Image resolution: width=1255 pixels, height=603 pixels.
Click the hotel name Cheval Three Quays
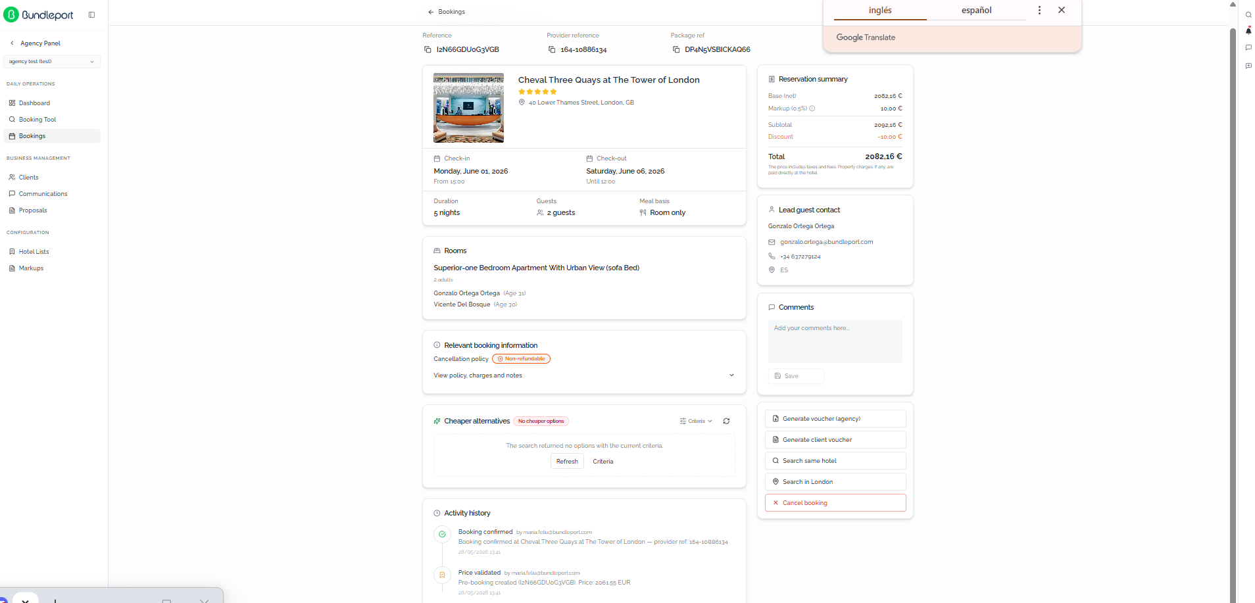[x=608, y=80]
